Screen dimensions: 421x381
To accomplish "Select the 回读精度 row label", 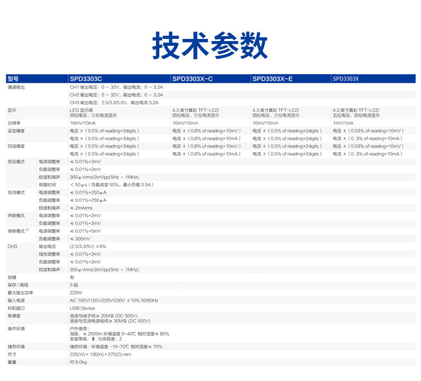I will (x=16, y=147).
